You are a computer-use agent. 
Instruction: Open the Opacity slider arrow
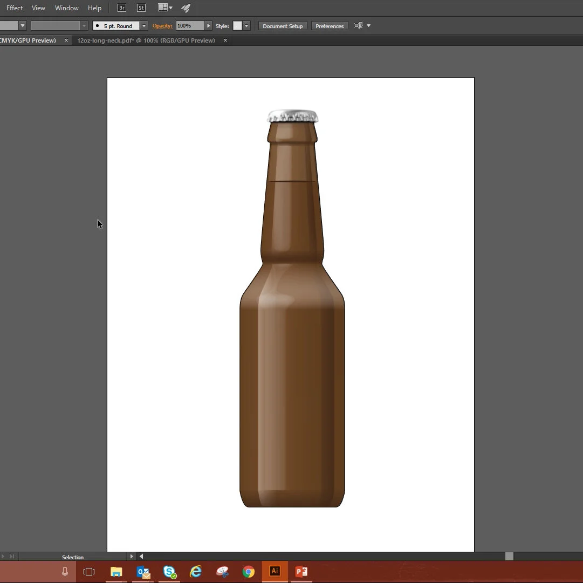tap(208, 26)
